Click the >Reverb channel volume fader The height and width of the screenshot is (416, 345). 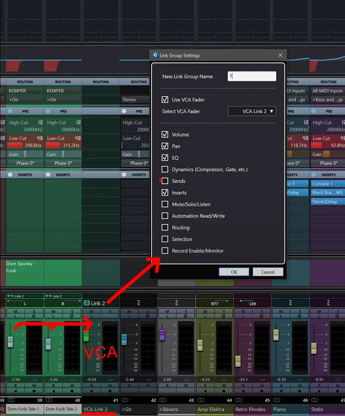162,335
